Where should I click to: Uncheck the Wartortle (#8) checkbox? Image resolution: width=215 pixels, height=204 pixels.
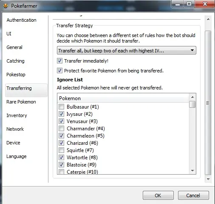click(x=61, y=157)
